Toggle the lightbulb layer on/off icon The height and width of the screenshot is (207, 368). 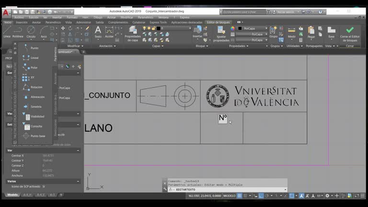pyautogui.click(x=144, y=28)
